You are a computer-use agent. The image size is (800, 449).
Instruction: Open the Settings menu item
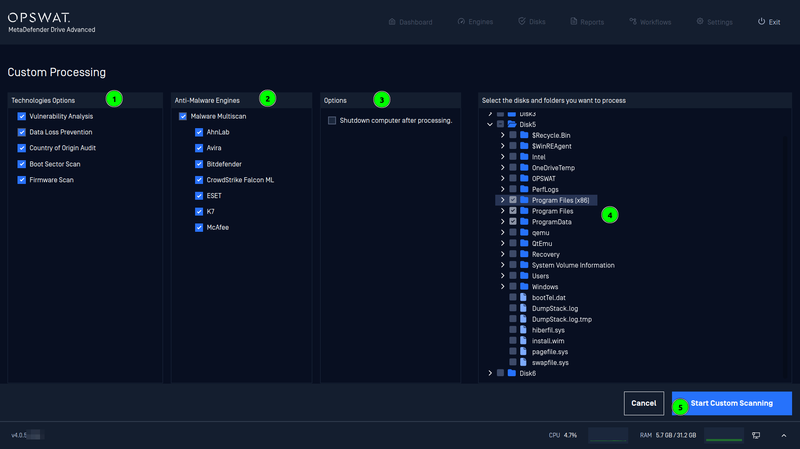tap(715, 22)
